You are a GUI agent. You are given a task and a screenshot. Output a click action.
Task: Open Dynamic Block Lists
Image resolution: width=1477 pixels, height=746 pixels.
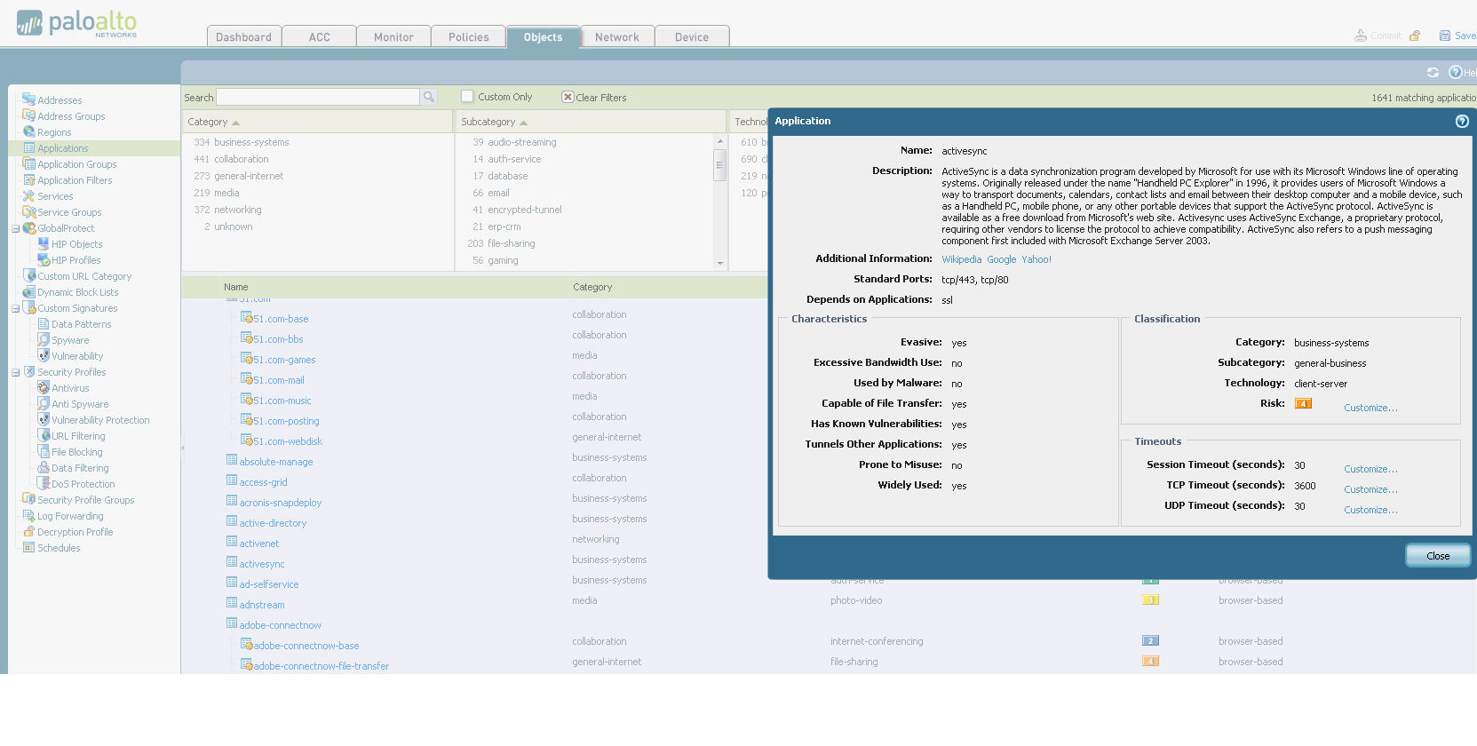tap(78, 292)
